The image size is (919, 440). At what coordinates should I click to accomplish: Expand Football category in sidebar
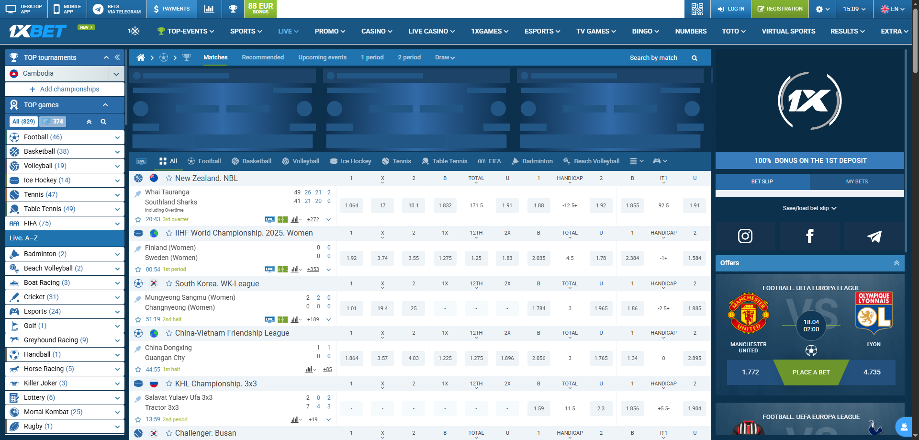point(117,137)
